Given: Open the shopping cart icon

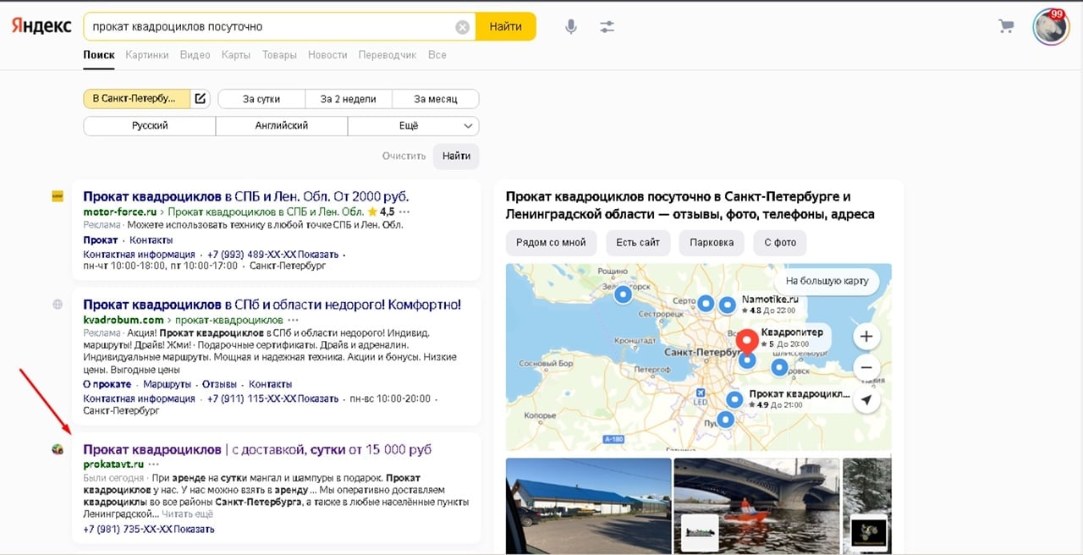Looking at the screenshot, I should pyautogui.click(x=1006, y=26).
